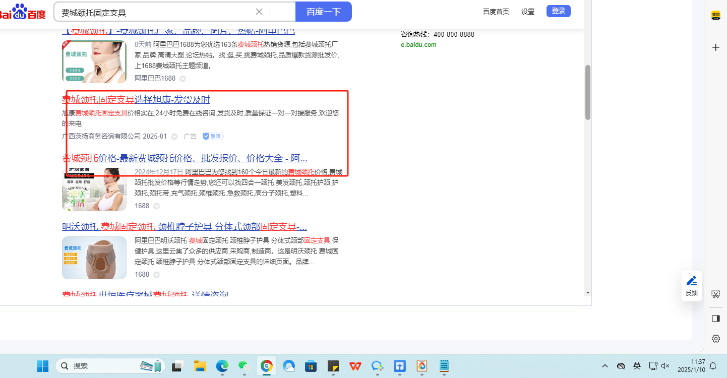Expand the dropdown arrow beside 广西茨扬商务咨询有限公司
Screen dimensions: 727x378
coord(174,137)
